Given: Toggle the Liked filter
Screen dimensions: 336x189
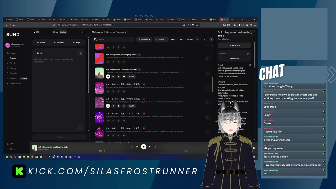Looking at the screenshot, I should pyautogui.click(x=173, y=39).
